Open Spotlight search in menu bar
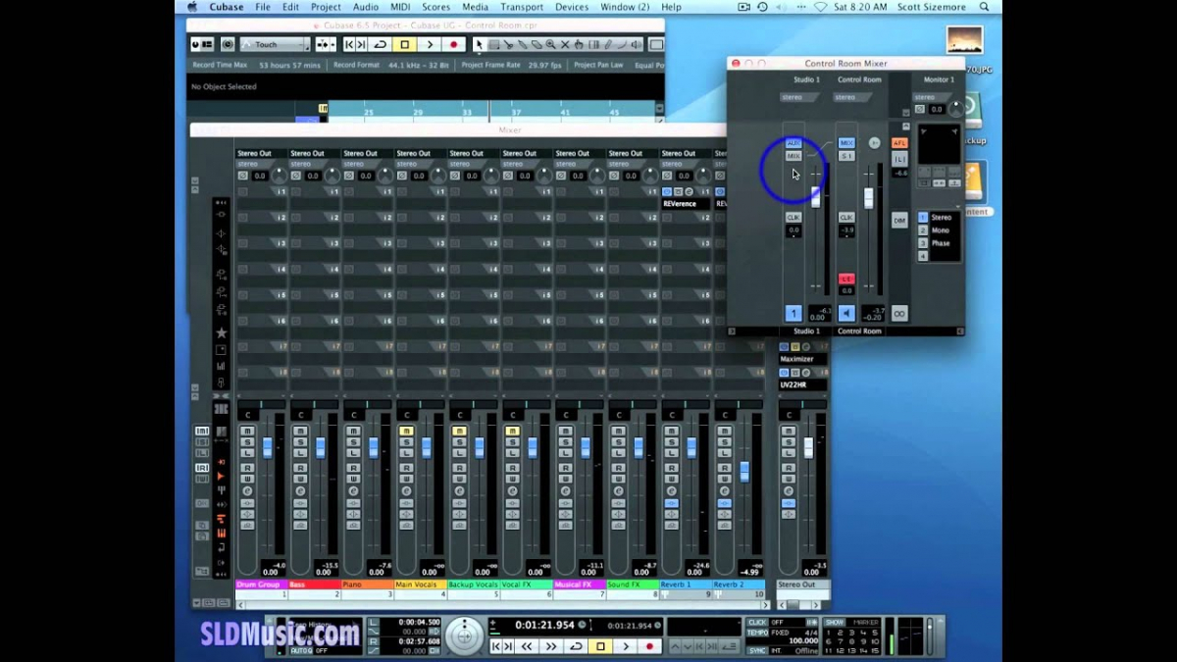The width and height of the screenshot is (1177, 662). [984, 7]
